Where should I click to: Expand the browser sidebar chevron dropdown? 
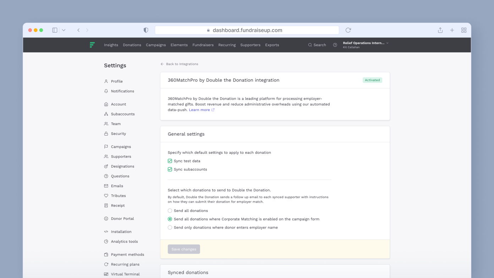tap(64, 30)
